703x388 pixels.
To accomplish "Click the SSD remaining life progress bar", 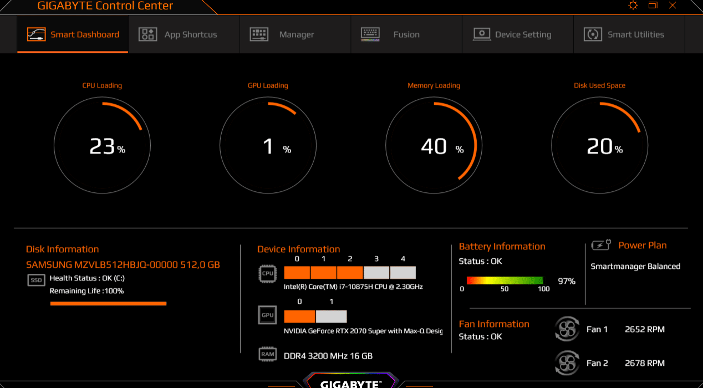I will tap(108, 303).
